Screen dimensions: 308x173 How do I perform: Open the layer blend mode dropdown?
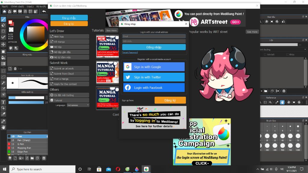[x=283, y=50]
